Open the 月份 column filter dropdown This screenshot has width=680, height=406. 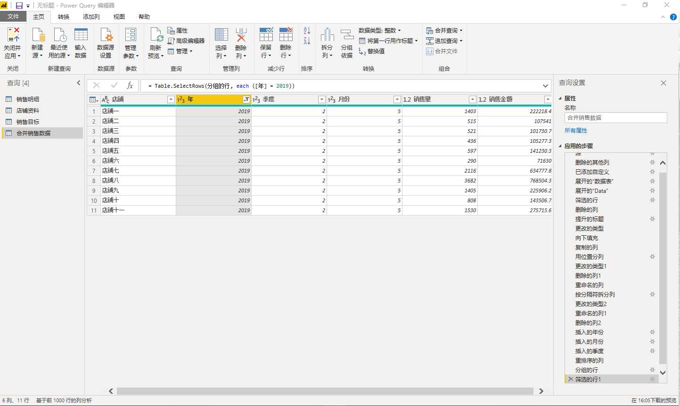click(397, 99)
